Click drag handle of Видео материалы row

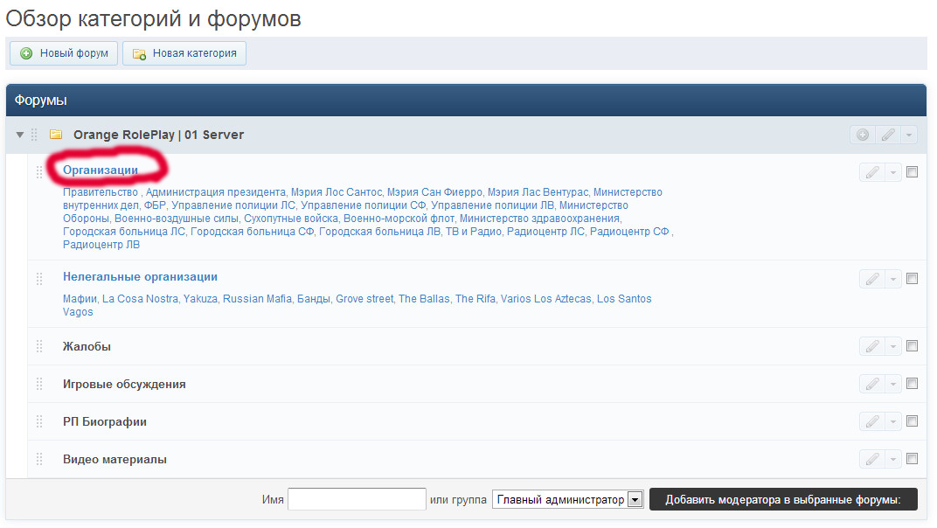pos(38,459)
